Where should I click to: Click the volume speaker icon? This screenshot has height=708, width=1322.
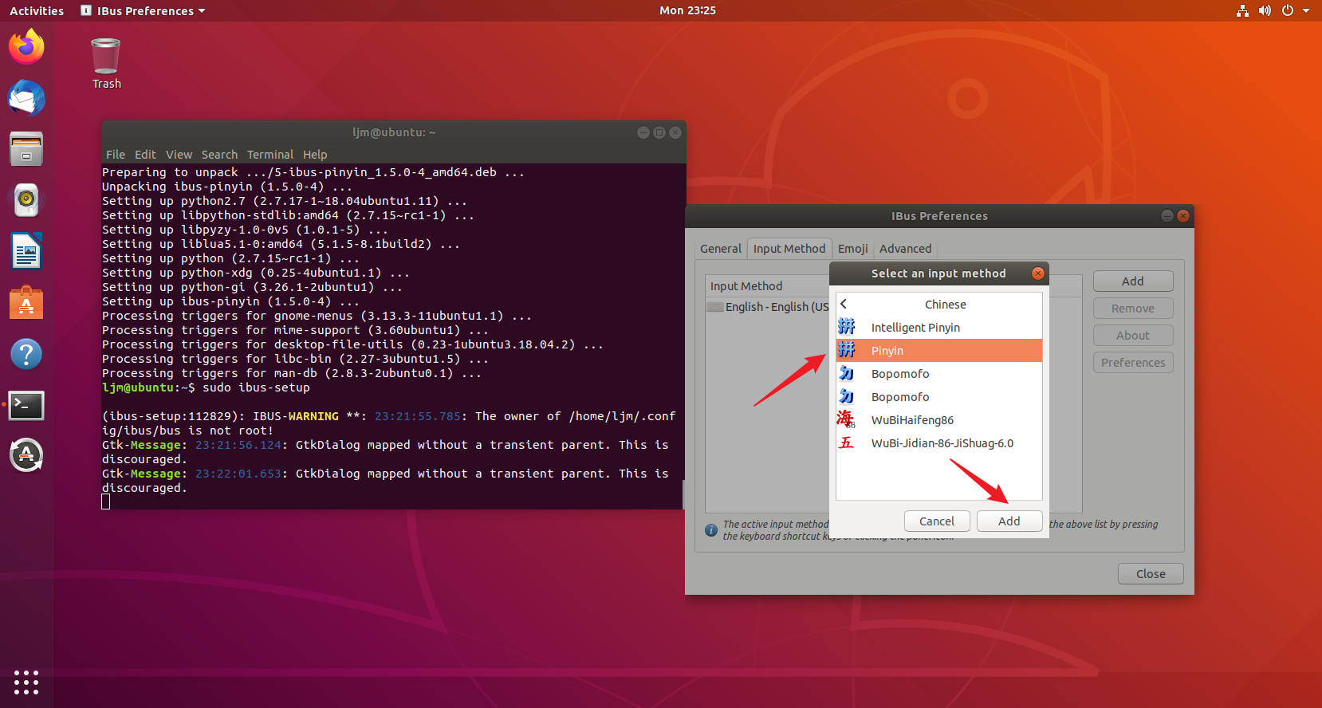[x=1265, y=10]
